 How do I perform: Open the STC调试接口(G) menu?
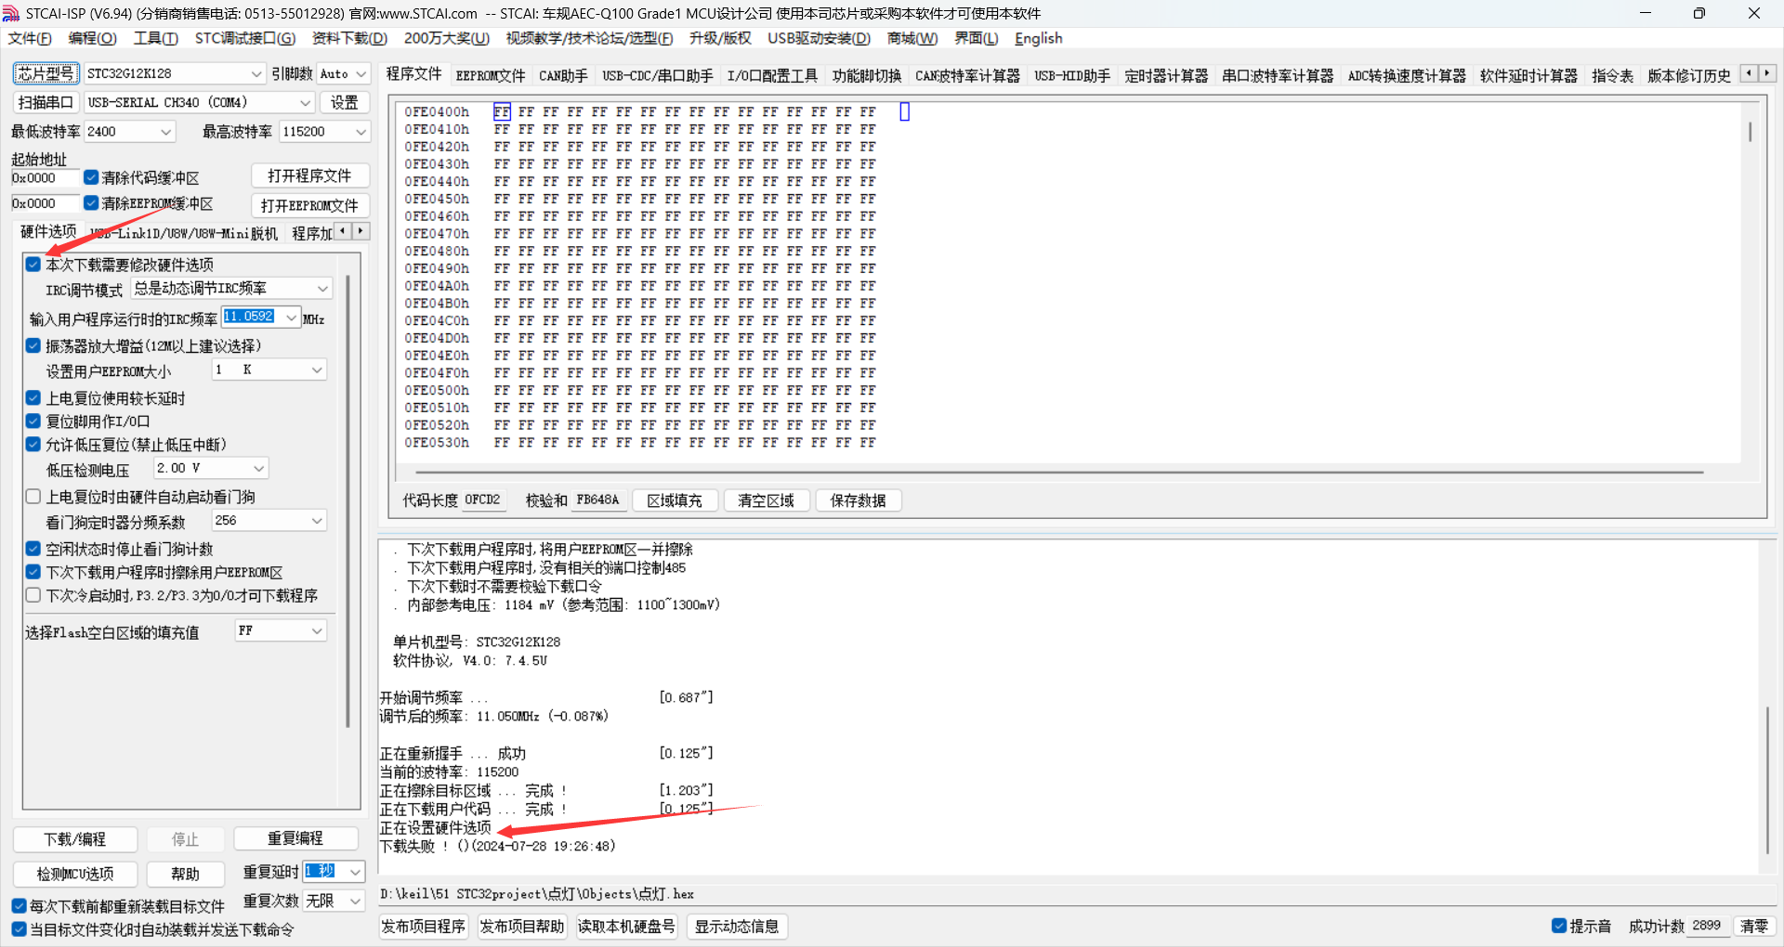pos(245,38)
